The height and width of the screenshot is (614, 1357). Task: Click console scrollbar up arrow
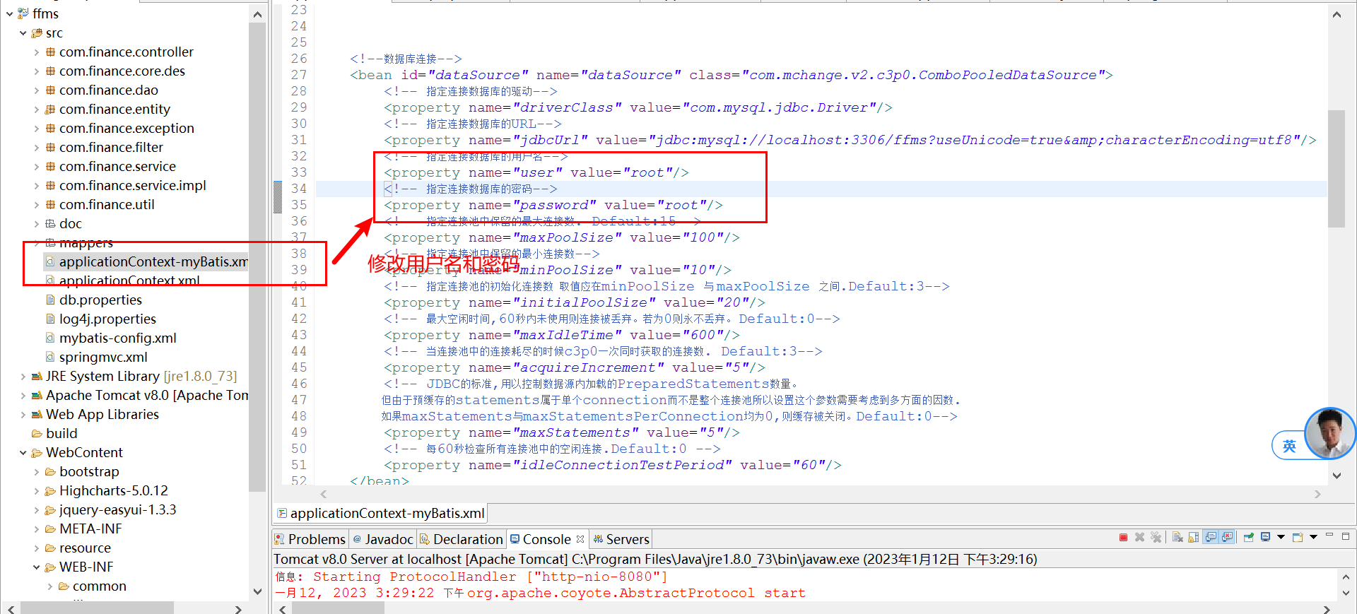(x=1345, y=577)
